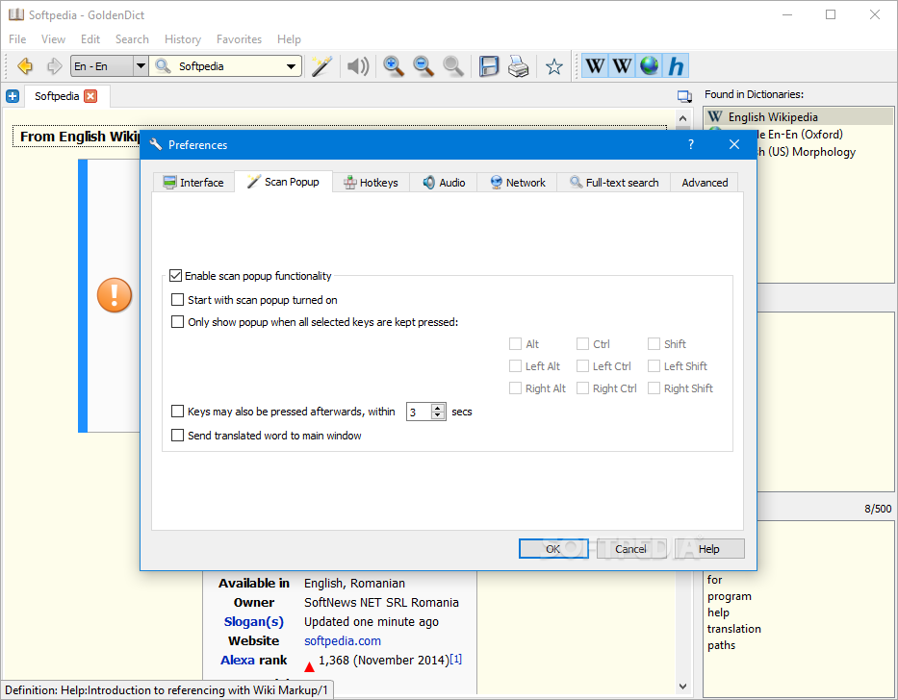The image size is (898, 700).
Task: Close the Softpedia tab with red X
Action: tap(90, 96)
